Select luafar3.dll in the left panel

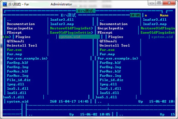(62, 20)
